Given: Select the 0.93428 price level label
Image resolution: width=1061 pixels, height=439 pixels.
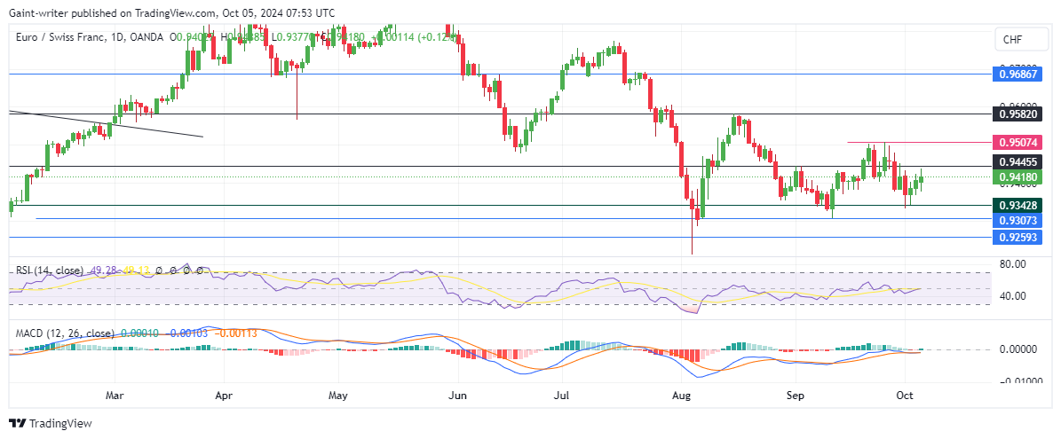Looking at the screenshot, I should (x=1017, y=205).
